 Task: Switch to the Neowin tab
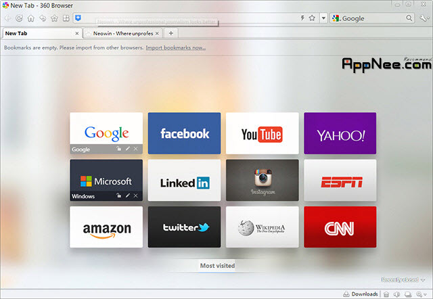tap(123, 33)
